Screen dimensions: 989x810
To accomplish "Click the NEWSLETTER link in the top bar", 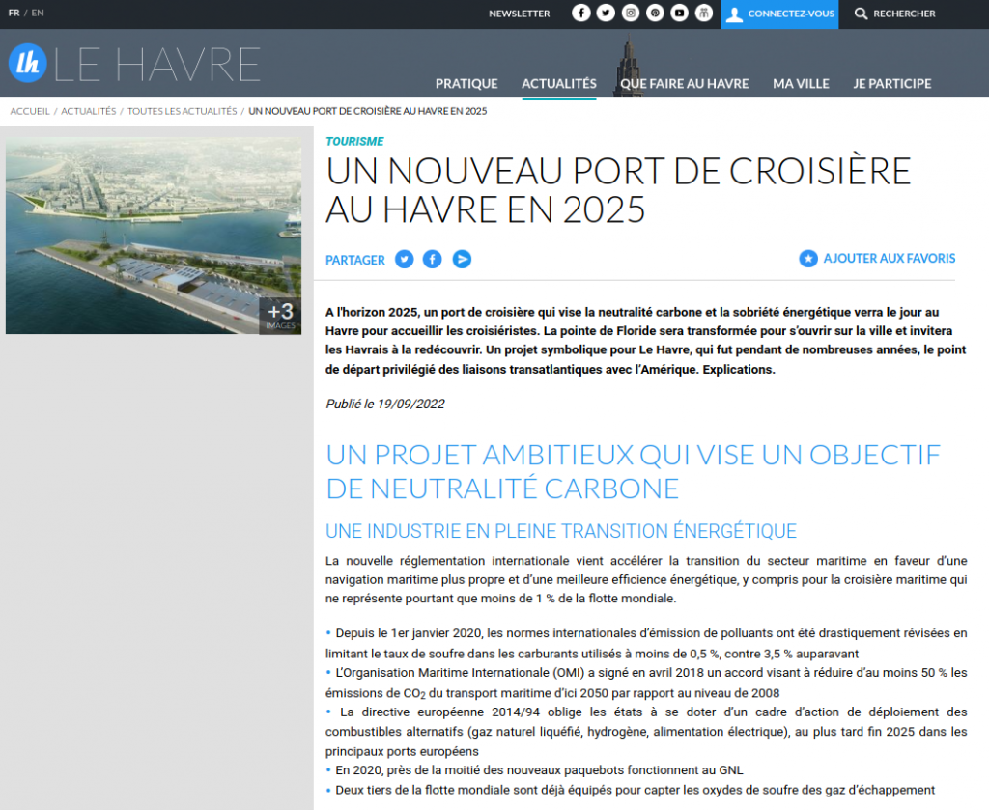I will [520, 14].
